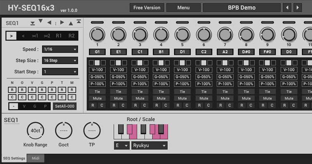312x164 pixels.
Task: Click the Free Version button
Action: point(147,8)
